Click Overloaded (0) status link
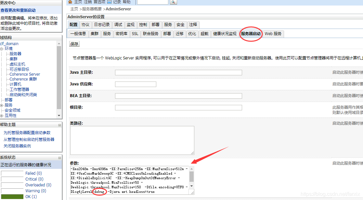Screen dimensions: 363x200 pos(38,185)
